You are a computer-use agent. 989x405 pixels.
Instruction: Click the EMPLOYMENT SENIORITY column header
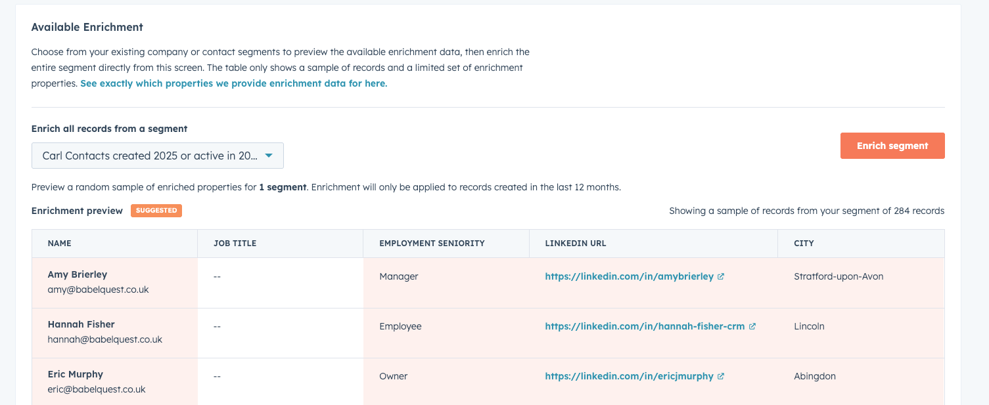click(446, 244)
